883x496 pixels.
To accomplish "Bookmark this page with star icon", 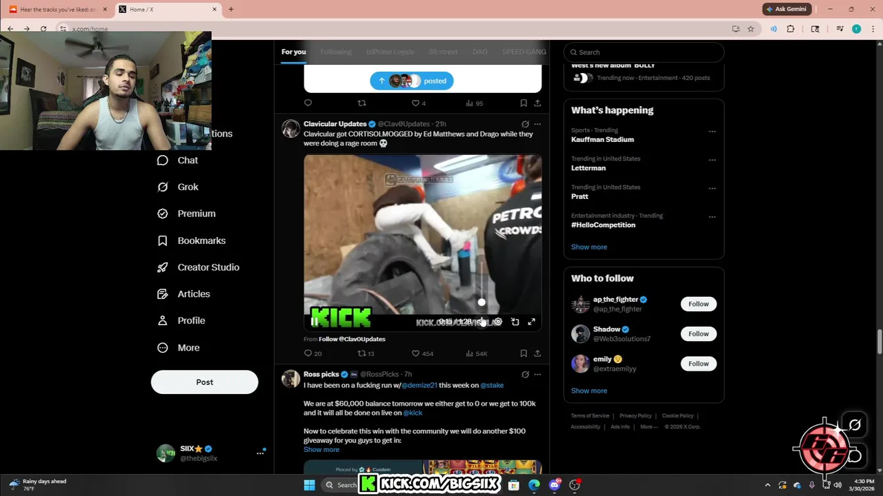I will [x=751, y=29].
